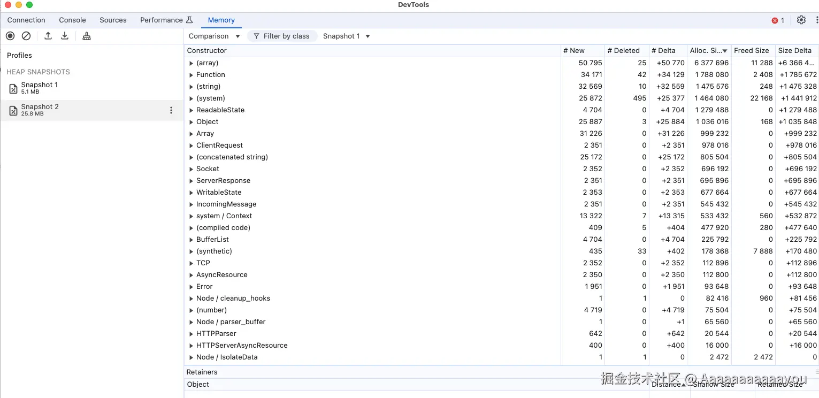The image size is (819, 398).
Task: Select the (synthetic) constructor row
Action: point(501,251)
